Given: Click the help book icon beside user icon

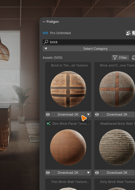Looking at the screenshot, I should coord(133,33).
